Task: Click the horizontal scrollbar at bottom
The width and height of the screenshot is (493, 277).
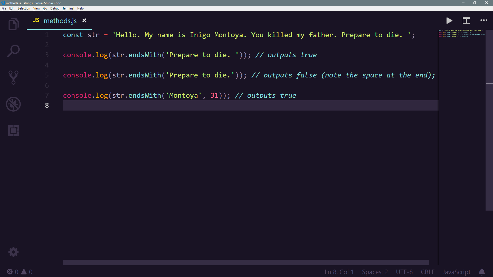Action: [246, 262]
